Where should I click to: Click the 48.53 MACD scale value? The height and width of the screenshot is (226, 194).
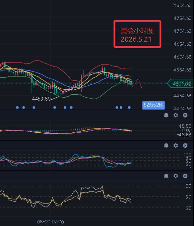(x=185, y=126)
